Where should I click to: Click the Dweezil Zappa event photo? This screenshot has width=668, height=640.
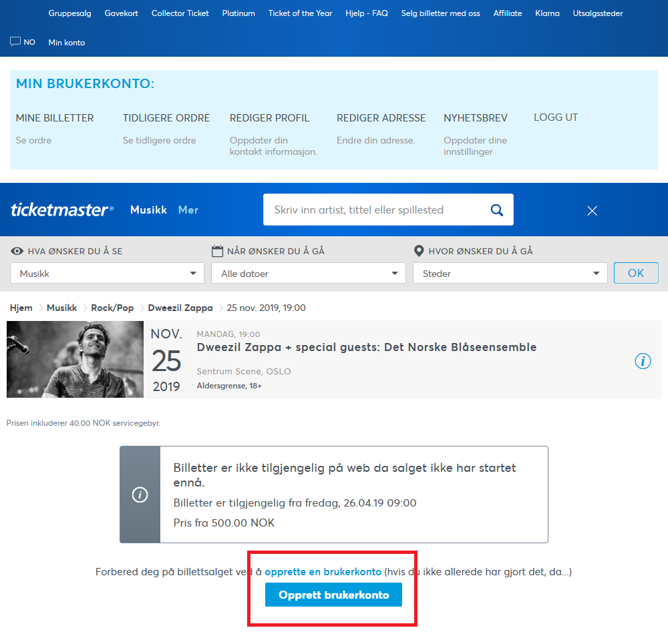75,359
